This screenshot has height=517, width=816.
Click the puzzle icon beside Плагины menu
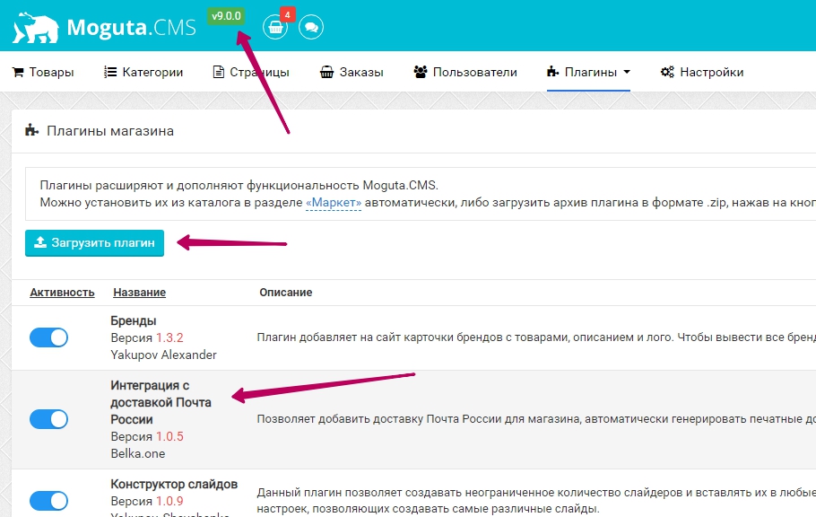552,72
